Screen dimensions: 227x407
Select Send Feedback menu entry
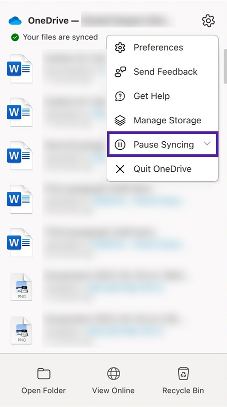(x=162, y=71)
